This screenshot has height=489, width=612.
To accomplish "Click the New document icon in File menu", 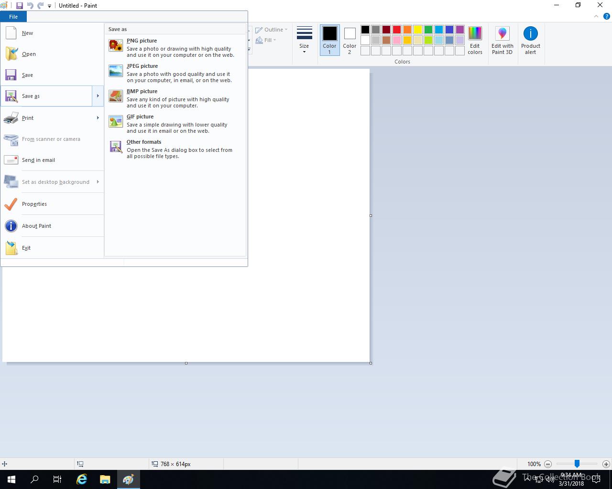I will [x=11, y=33].
